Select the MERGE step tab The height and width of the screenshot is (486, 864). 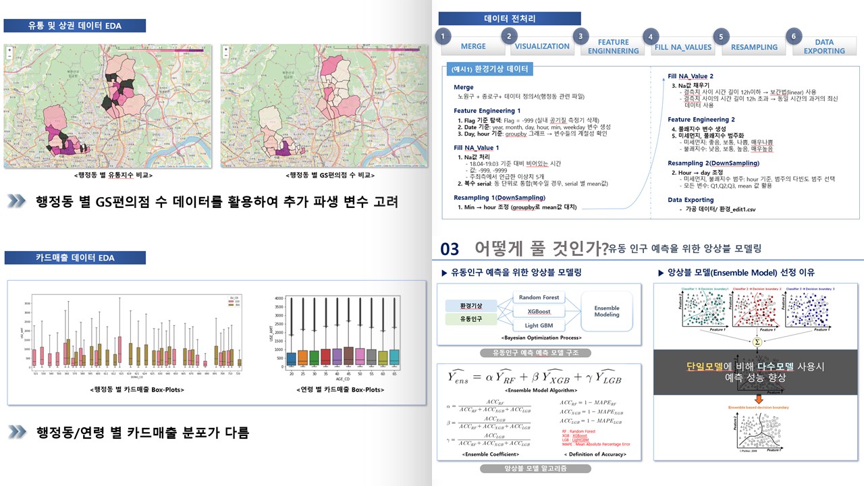coord(473,47)
